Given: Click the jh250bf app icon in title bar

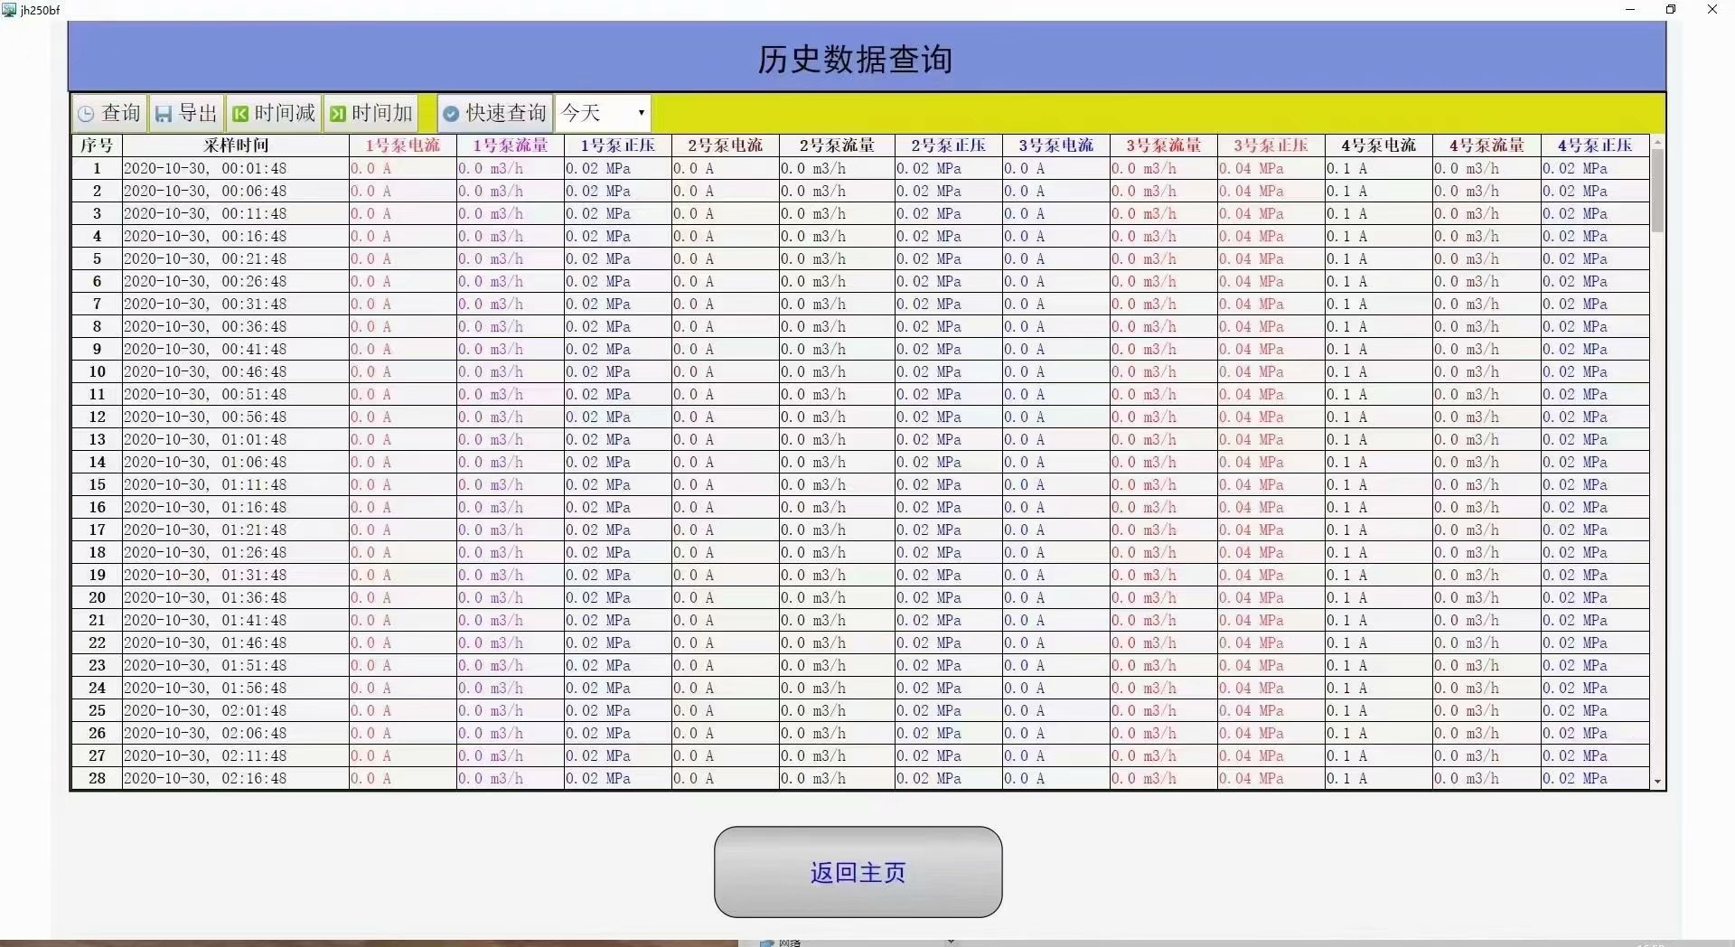Looking at the screenshot, I should 9,10.
